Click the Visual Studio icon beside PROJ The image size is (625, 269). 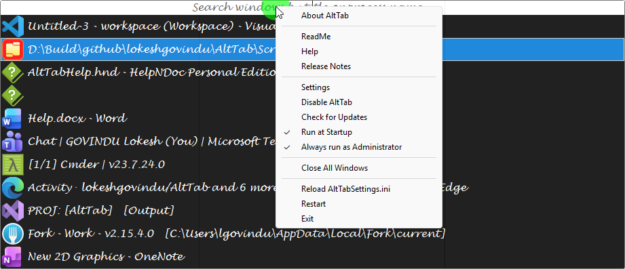pos(13,210)
